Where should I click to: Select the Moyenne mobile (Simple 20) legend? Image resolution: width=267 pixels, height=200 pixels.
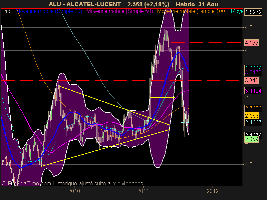[49, 11]
